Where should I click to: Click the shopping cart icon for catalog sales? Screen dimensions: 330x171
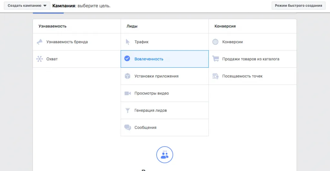216,59
